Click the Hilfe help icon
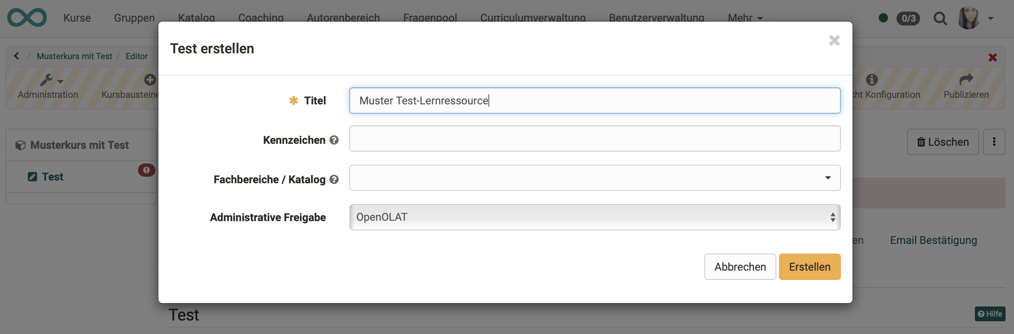The width and height of the screenshot is (1014, 334). (980, 314)
